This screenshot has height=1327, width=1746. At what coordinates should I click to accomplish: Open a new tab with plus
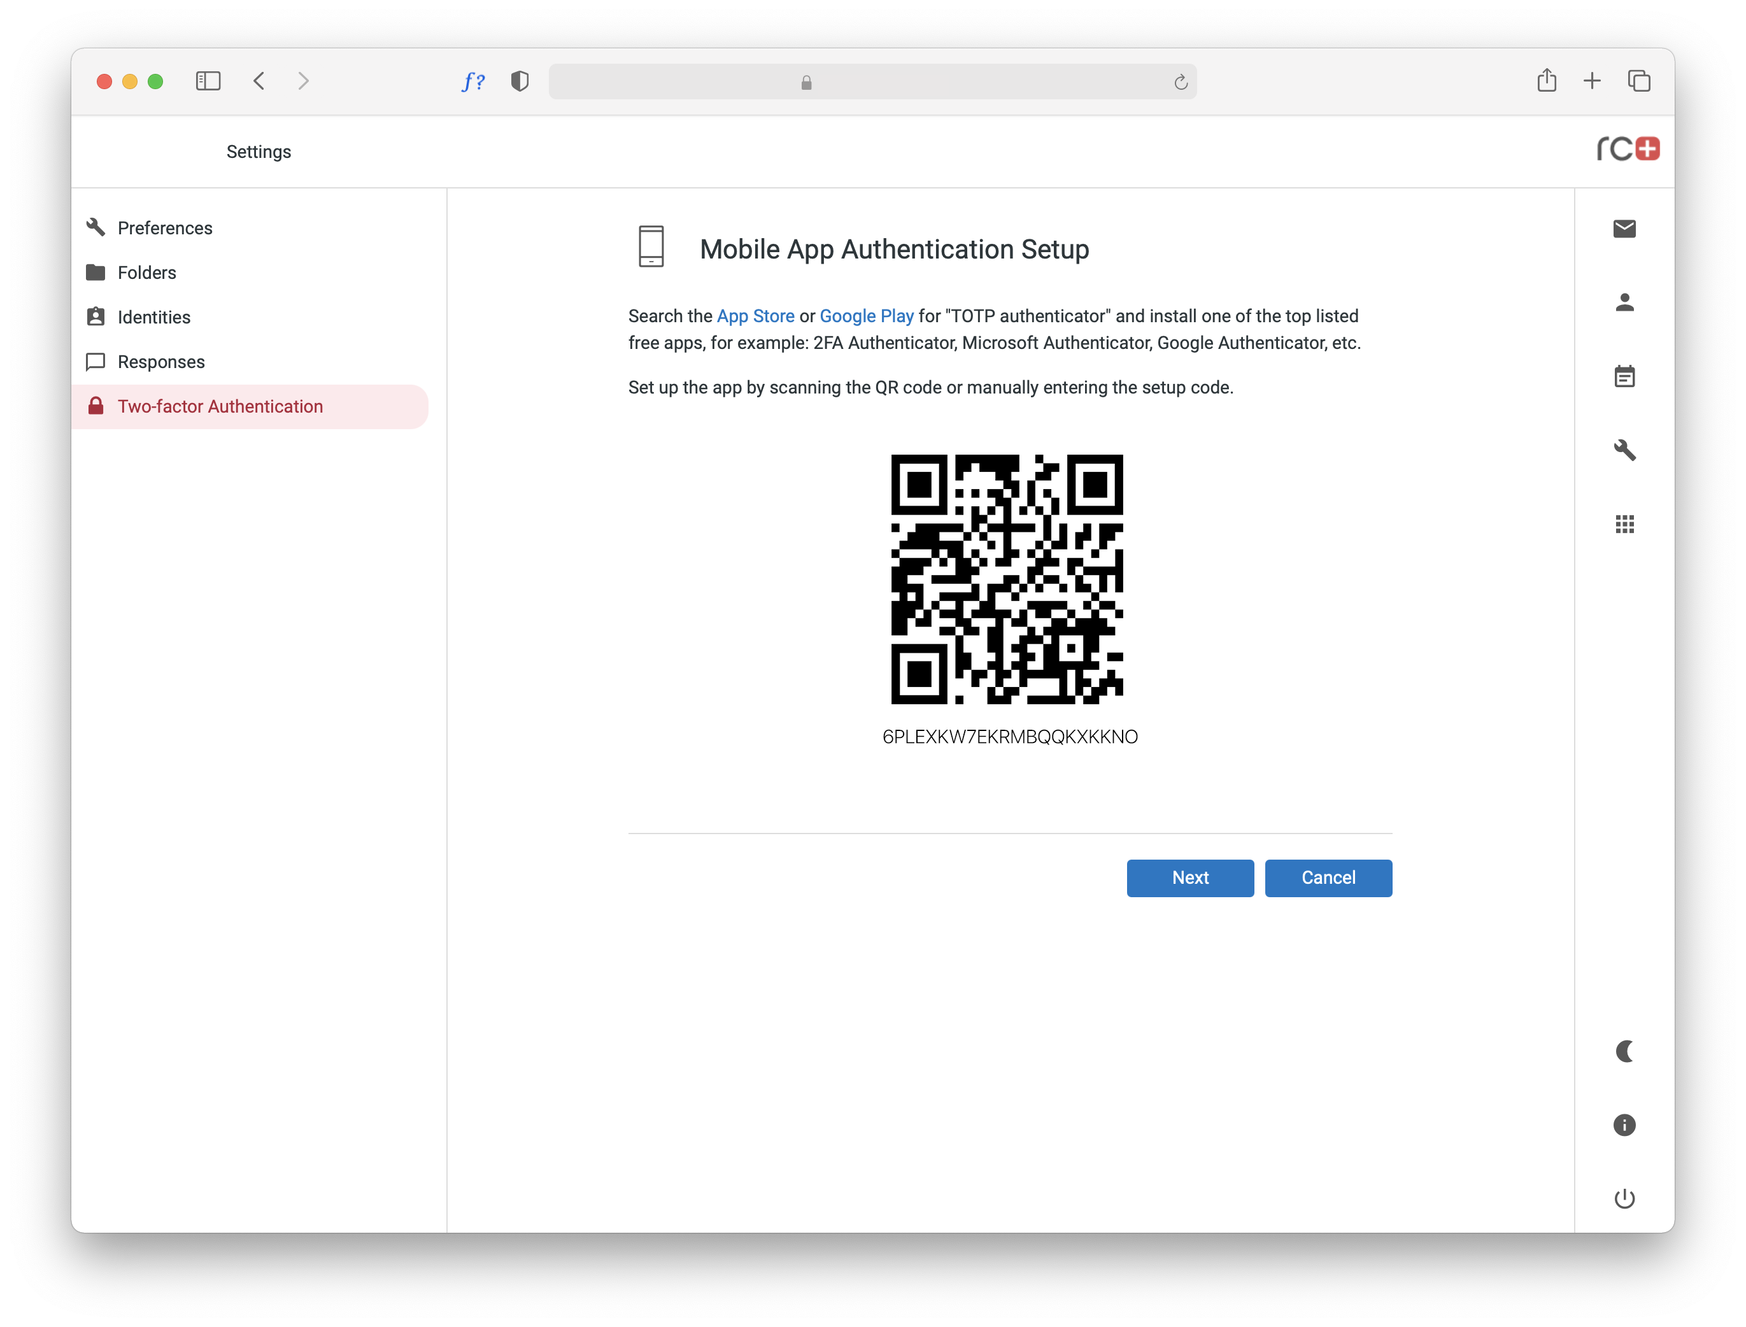point(1591,81)
